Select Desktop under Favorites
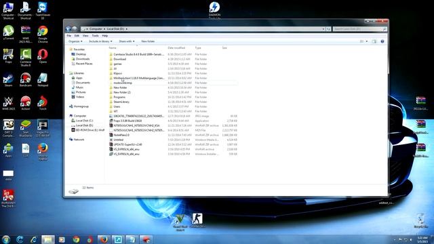Viewport: 434px width, 244px height. click(x=79, y=54)
